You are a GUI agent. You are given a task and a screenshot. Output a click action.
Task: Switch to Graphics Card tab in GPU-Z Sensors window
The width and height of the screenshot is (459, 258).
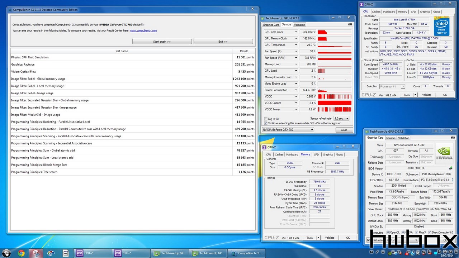click(271, 25)
